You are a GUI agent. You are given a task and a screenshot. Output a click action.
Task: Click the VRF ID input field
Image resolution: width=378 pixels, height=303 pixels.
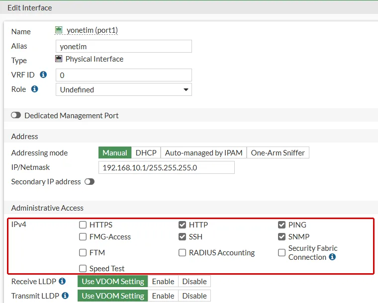[x=124, y=75]
